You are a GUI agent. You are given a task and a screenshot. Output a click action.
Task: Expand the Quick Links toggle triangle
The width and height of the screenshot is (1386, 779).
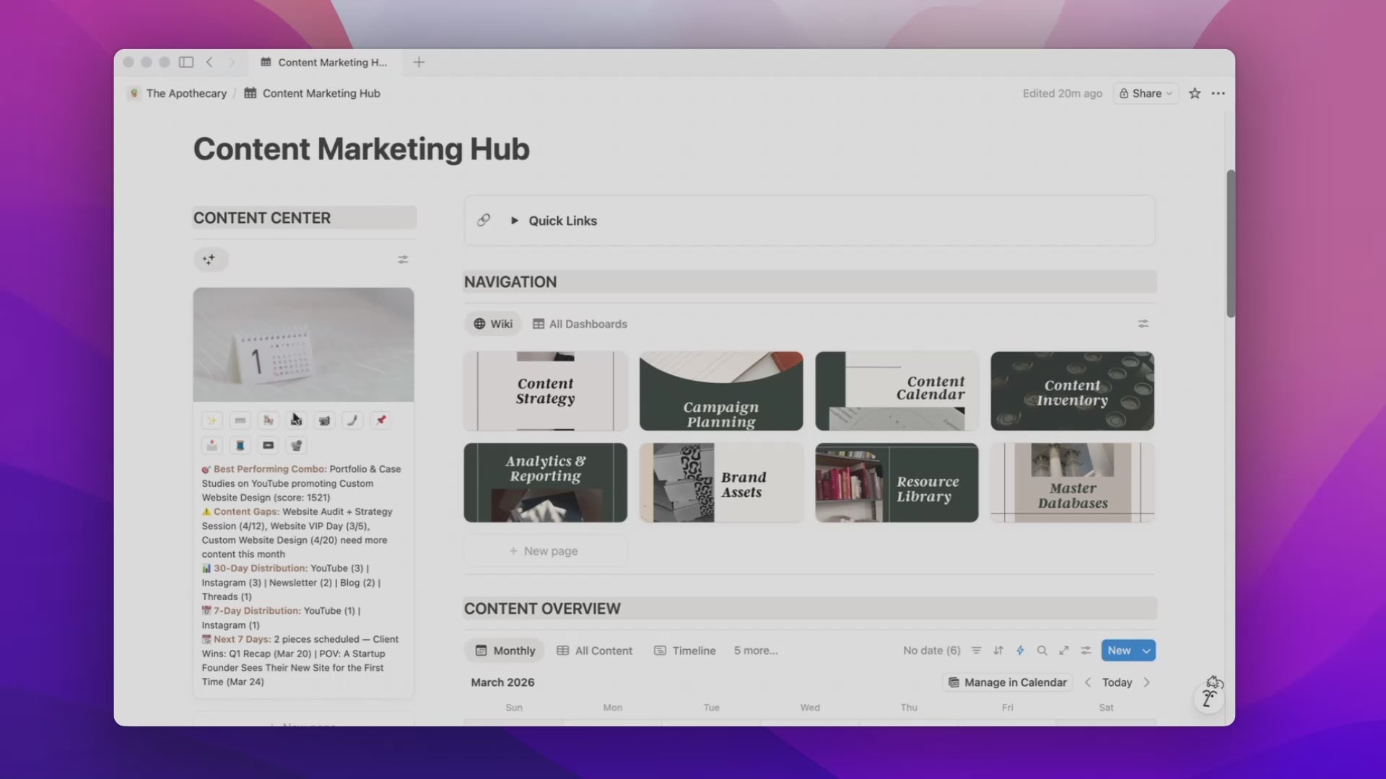[515, 221]
